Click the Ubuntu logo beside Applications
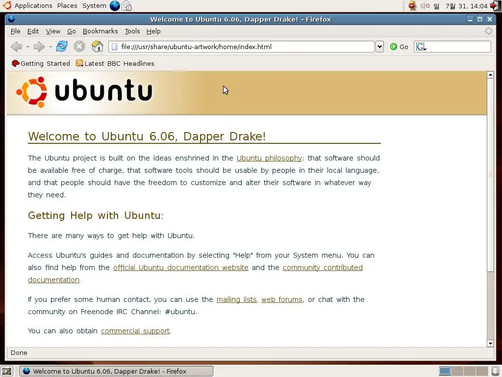Screen dimensions: 502x377 7,6
